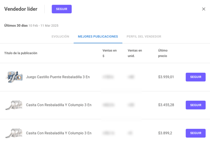
Task: Open the Juego Castillo product thumbnail
Action: tap(14, 77)
